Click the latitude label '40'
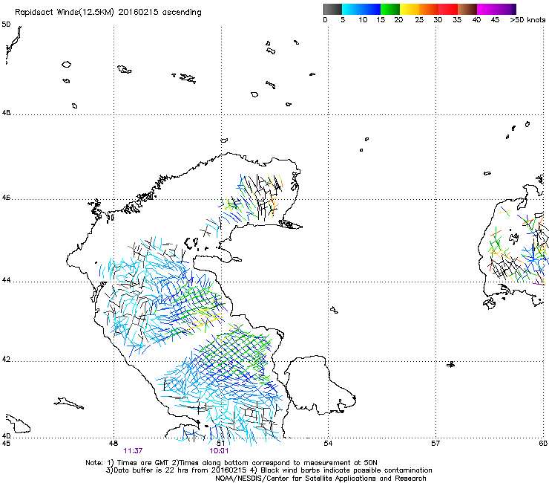549x483 pixels. point(6,436)
